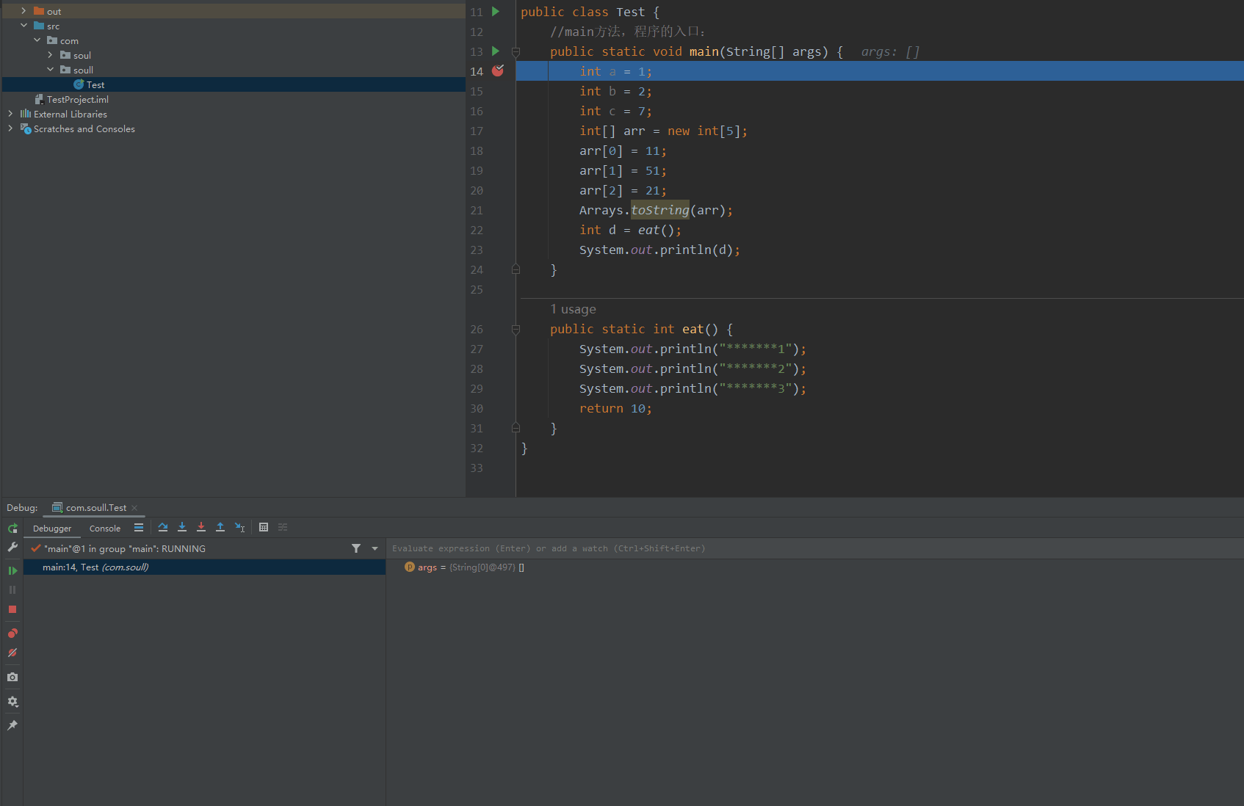Stop the debug session with the red square

coord(12,609)
